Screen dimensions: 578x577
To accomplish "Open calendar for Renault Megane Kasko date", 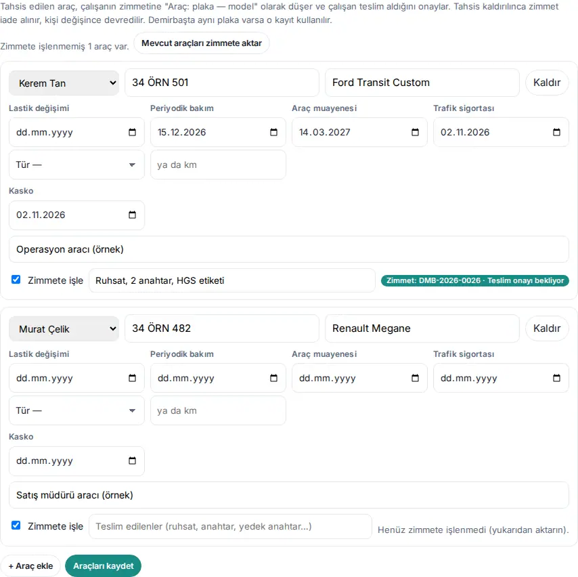I will pos(132,461).
